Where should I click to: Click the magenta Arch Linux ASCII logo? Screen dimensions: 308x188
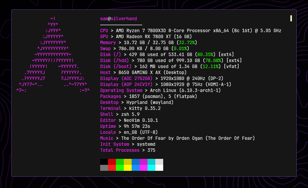[x=53, y=55]
